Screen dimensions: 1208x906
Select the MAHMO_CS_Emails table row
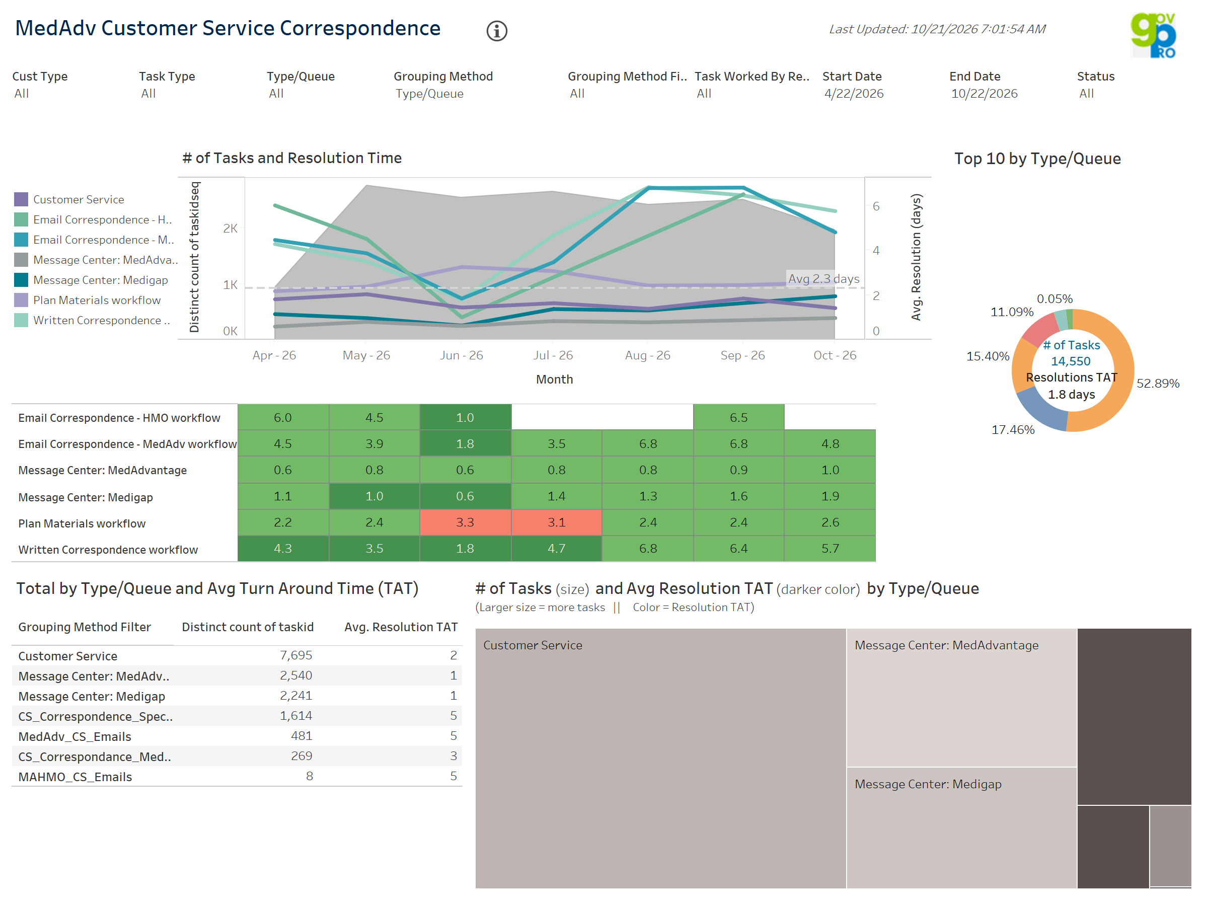(x=237, y=777)
